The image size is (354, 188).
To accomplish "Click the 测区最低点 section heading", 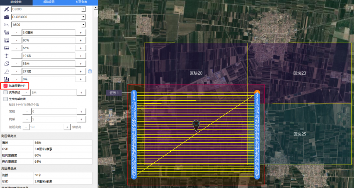I will (9, 168).
